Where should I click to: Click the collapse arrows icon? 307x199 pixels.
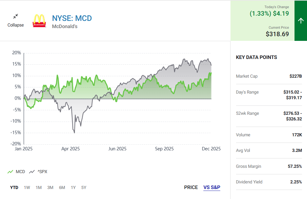16,16
